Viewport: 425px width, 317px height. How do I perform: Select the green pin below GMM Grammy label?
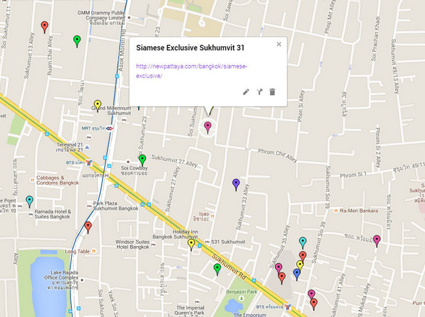click(x=77, y=41)
